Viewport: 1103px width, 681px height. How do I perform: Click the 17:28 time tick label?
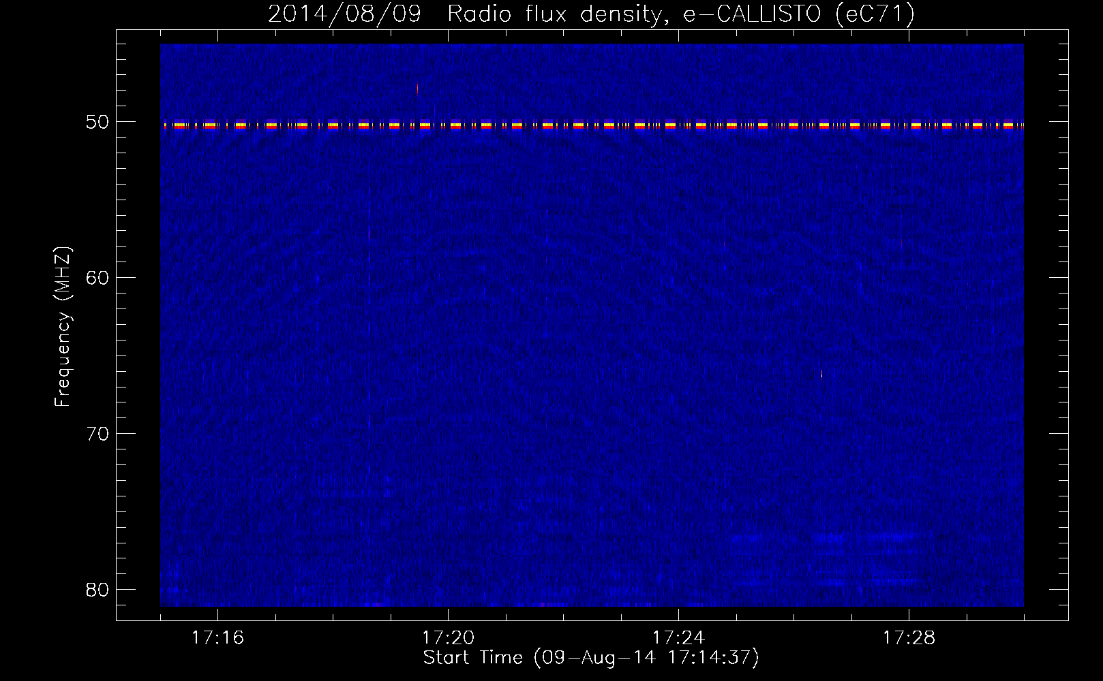point(909,637)
